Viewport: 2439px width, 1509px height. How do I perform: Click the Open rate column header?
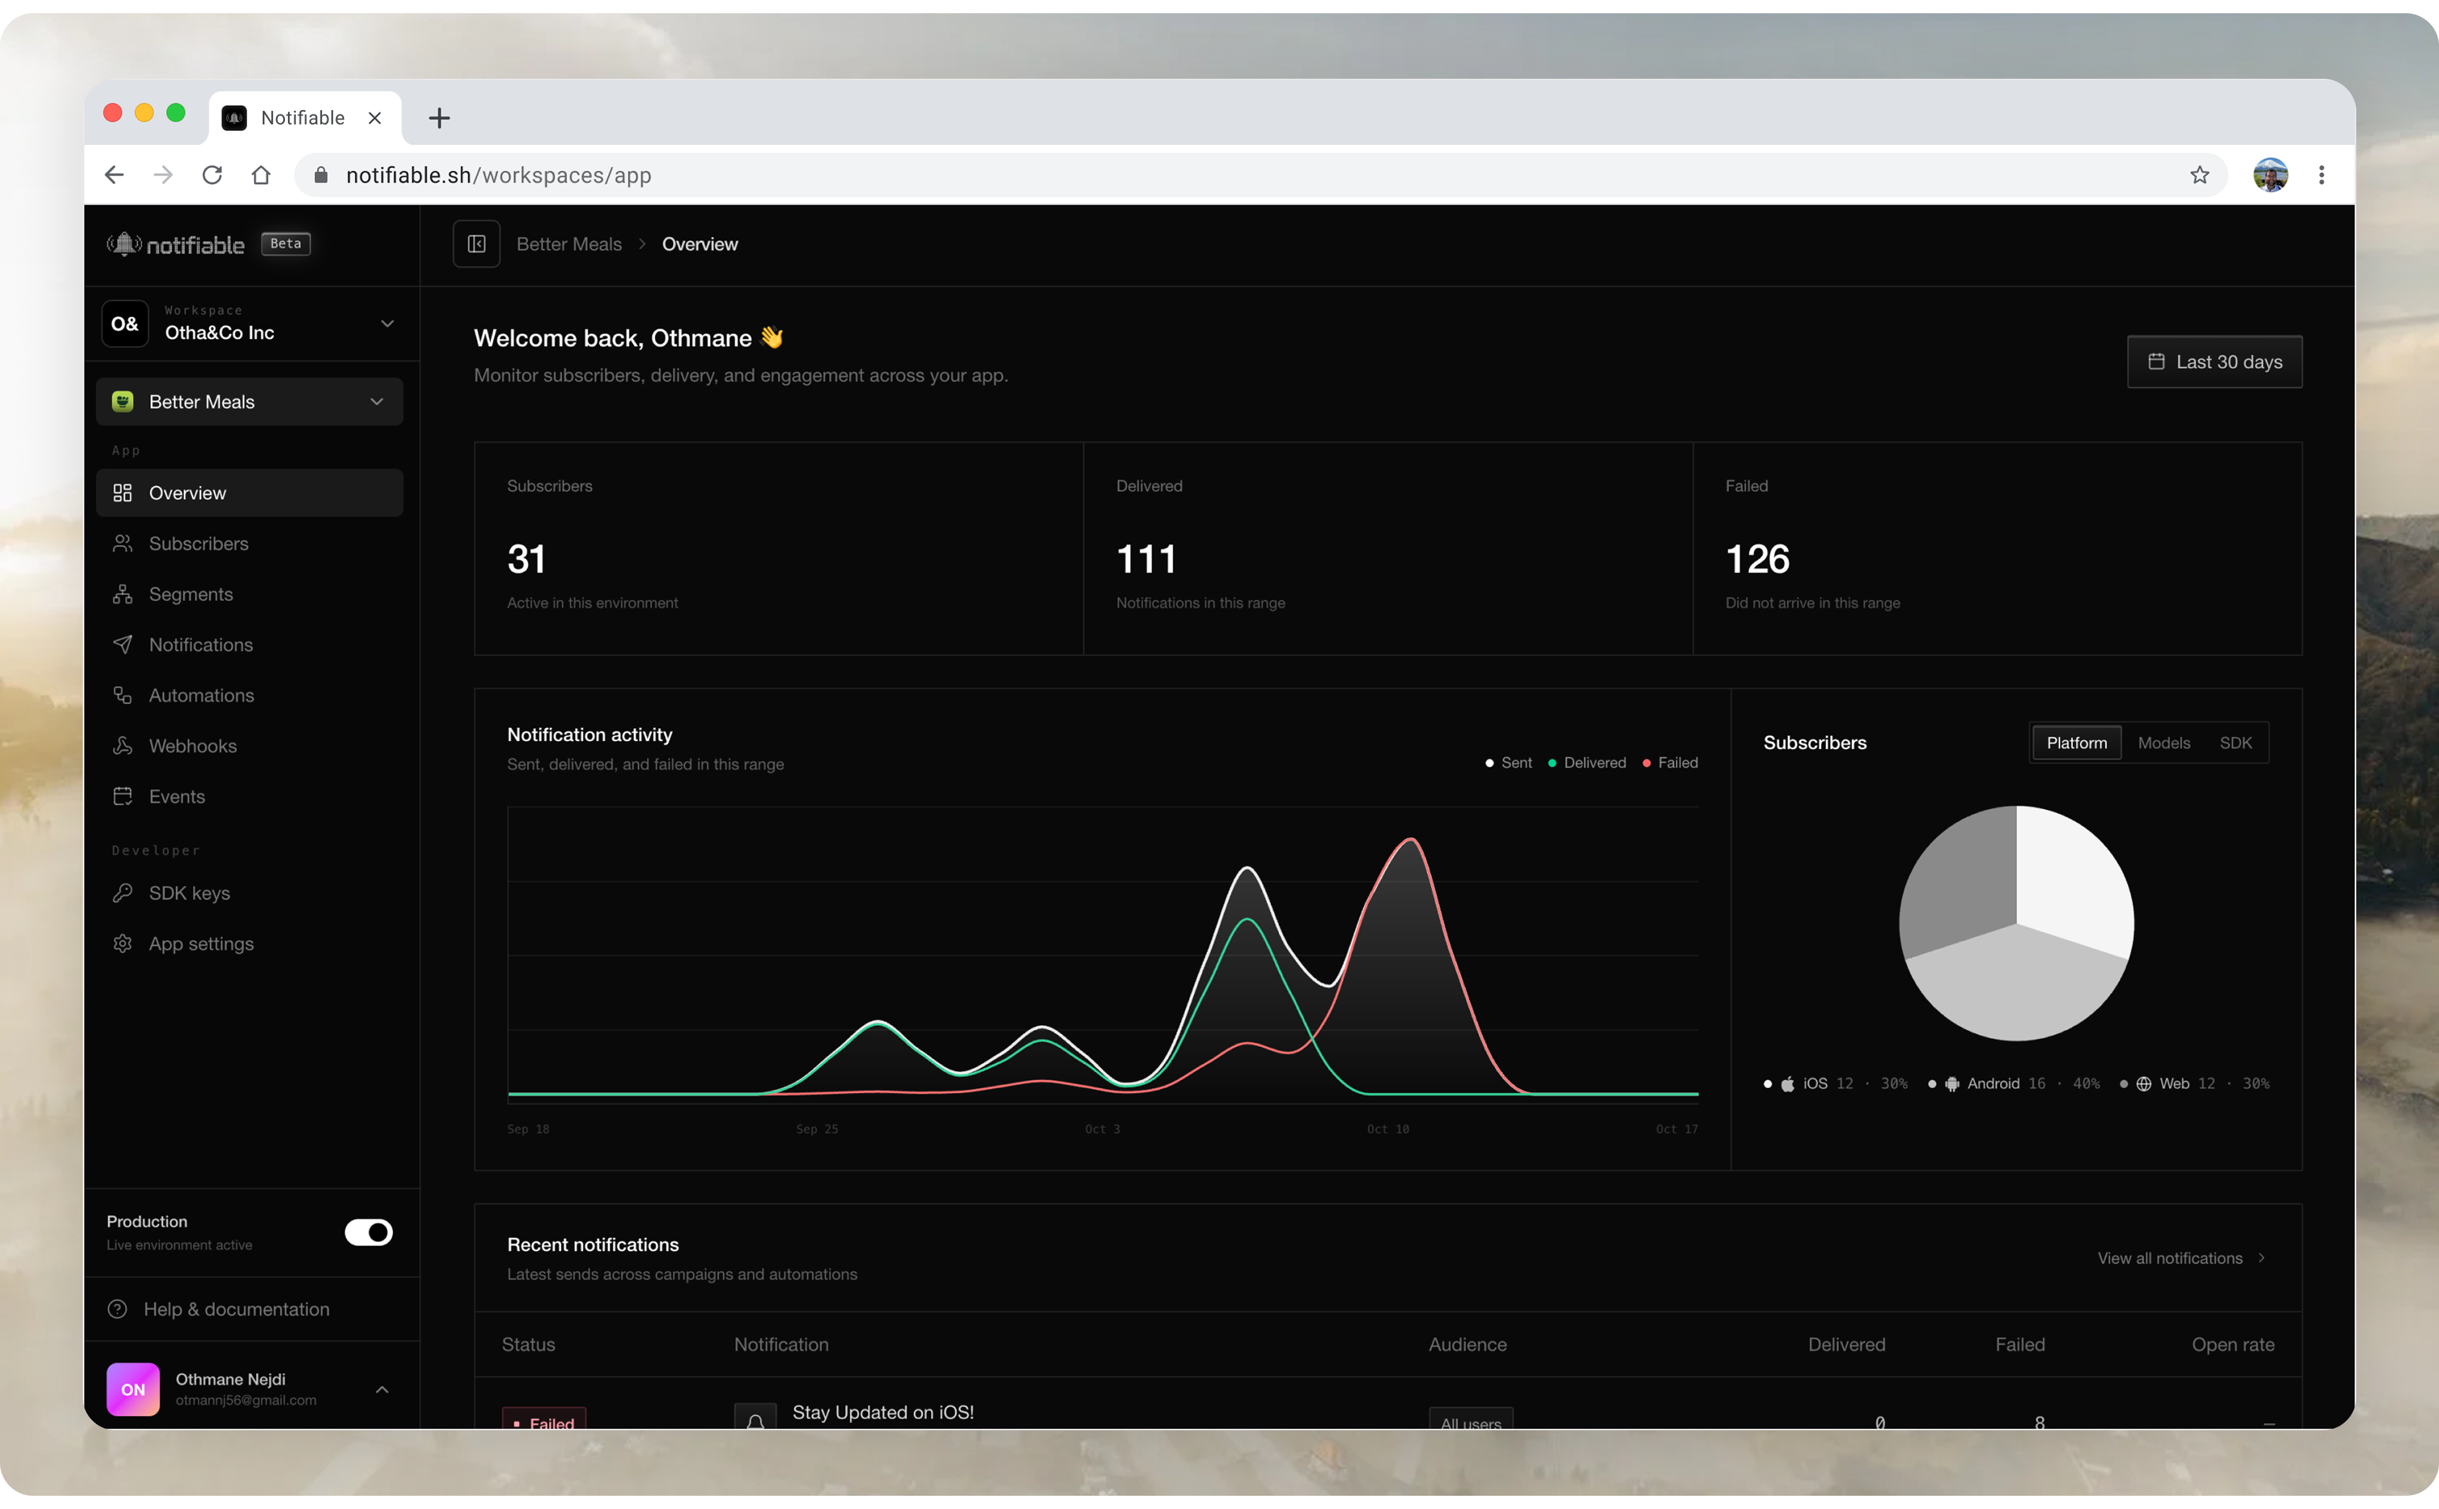point(2233,1346)
